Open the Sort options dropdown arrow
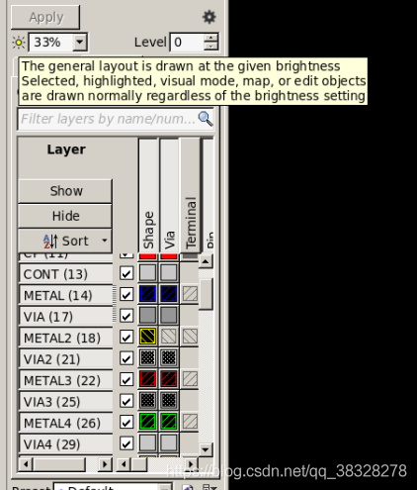The height and width of the screenshot is (490, 417). [x=105, y=241]
